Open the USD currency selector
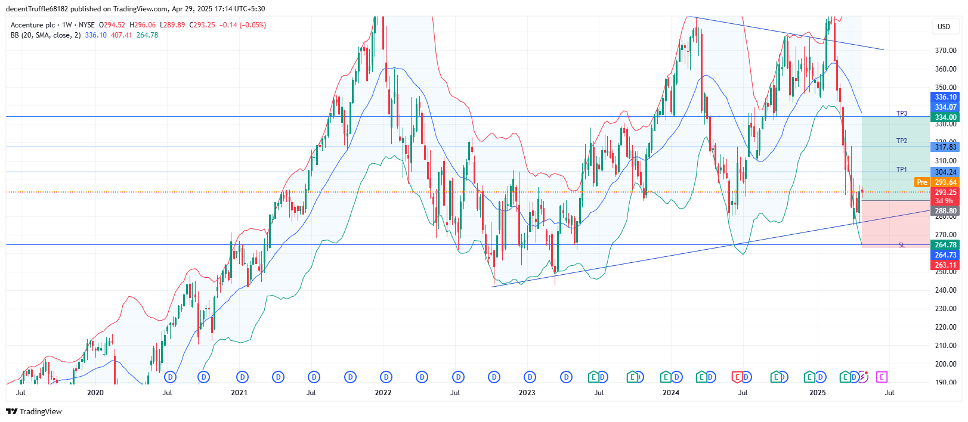 pyautogui.click(x=944, y=26)
